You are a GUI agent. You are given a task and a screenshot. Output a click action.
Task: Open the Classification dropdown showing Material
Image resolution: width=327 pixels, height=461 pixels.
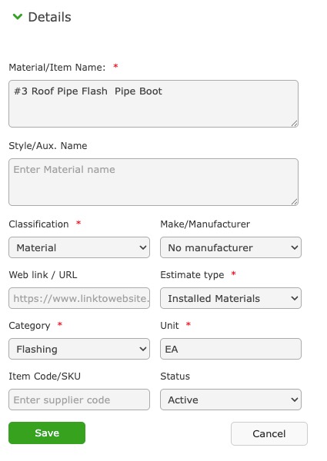click(79, 247)
